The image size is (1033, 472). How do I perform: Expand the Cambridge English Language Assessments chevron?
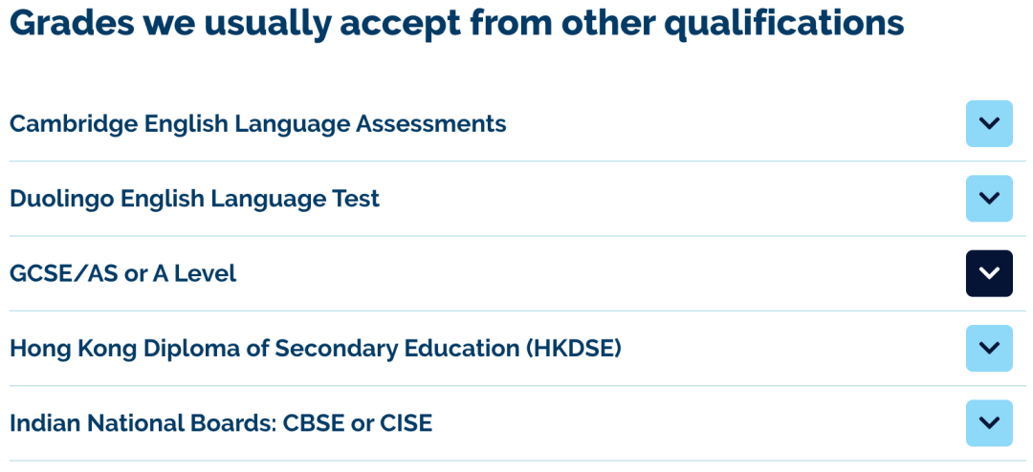pos(989,123)
